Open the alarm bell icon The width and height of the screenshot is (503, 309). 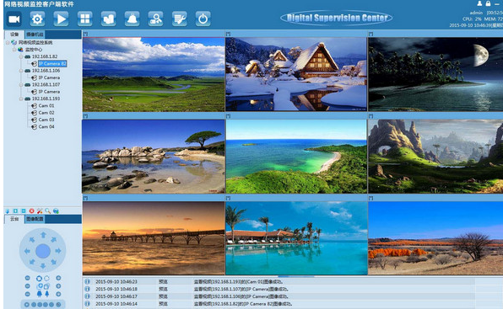tap(133, 19)
